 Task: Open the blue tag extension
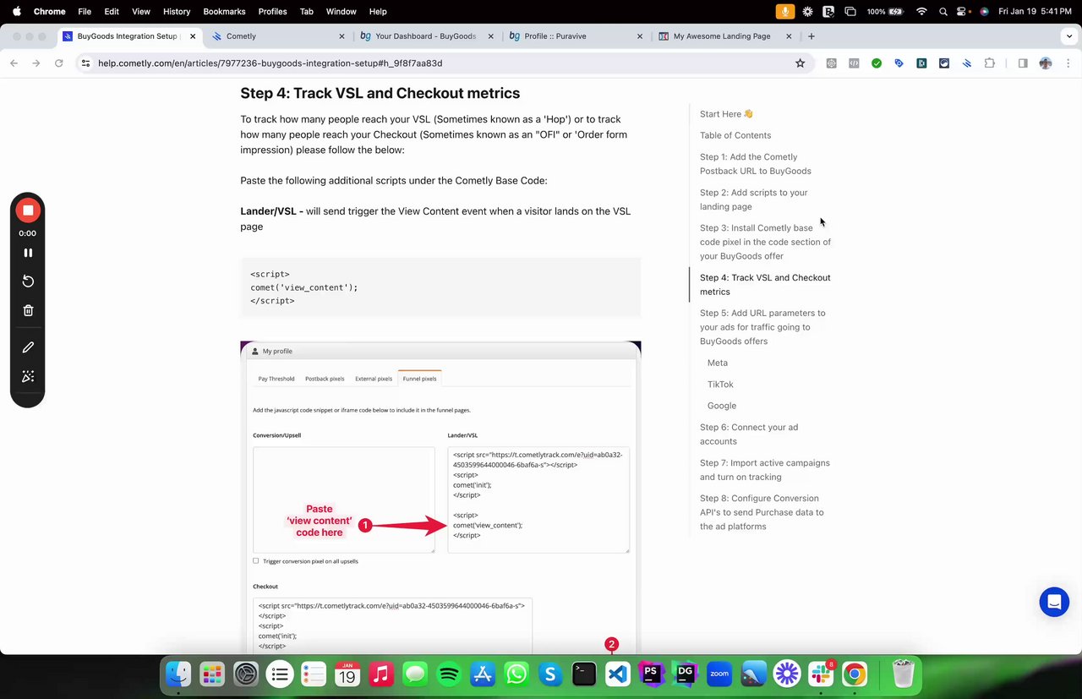pos(899,63)
